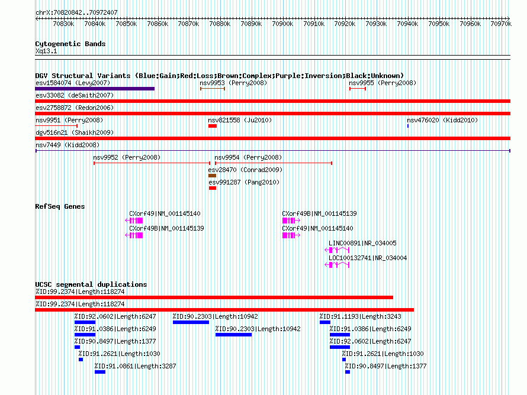The height and width of the screenshot is (395, 527).
Task: Click the nsv9951 (Perry2008) label
Action: [69, 120]
